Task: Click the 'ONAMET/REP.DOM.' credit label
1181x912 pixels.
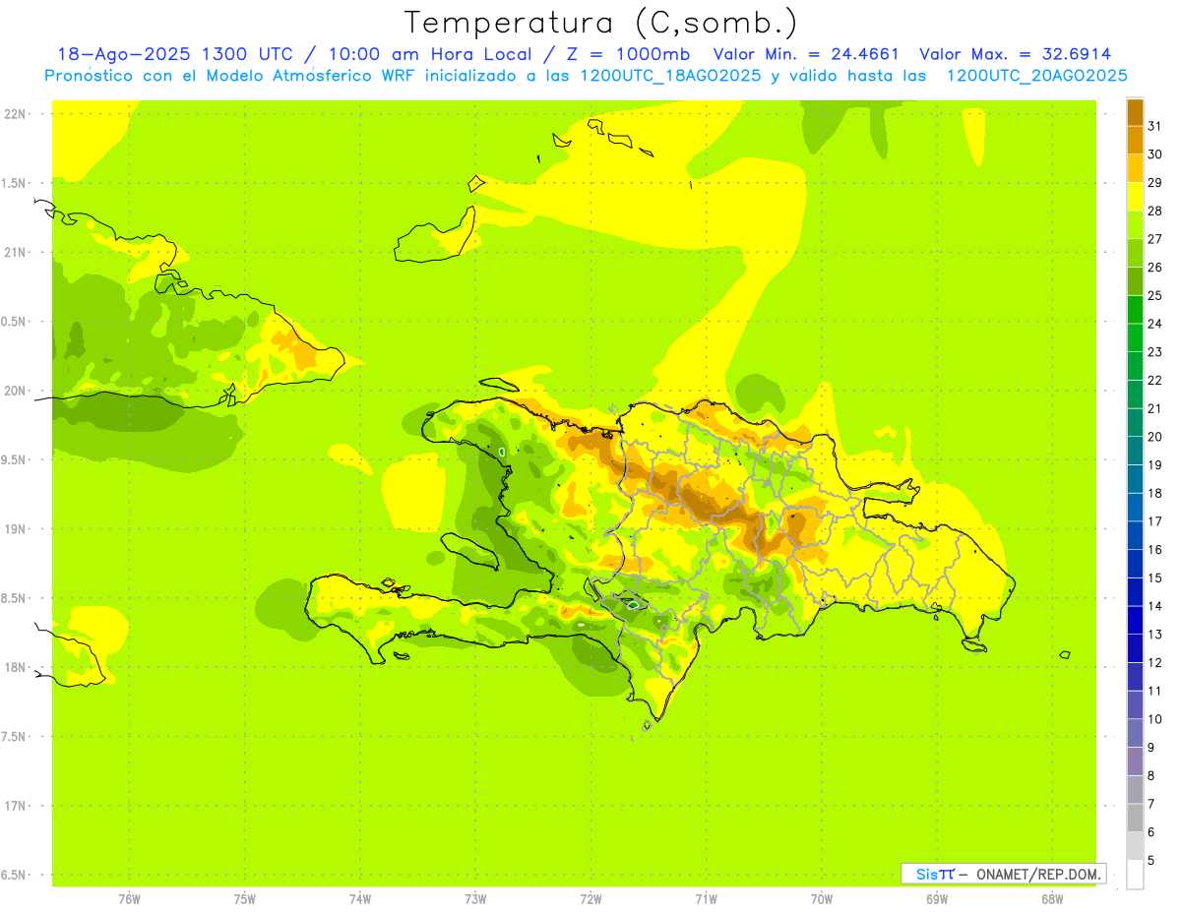Action: (x=1037, y=874)
